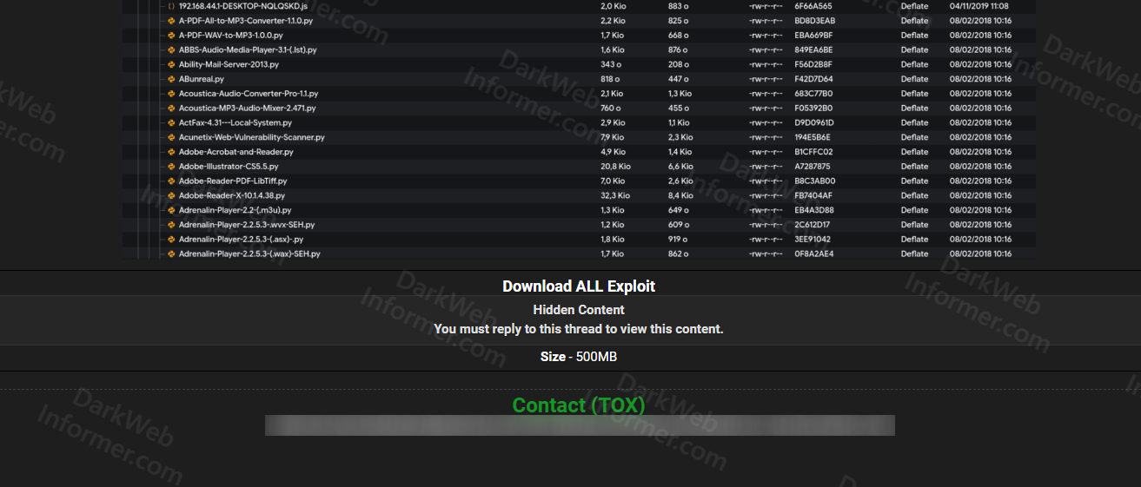The height and width of the screenshot is (487, 1141).
Task: Click the green Contact (TOX) heading
Action: pos(579,405)
